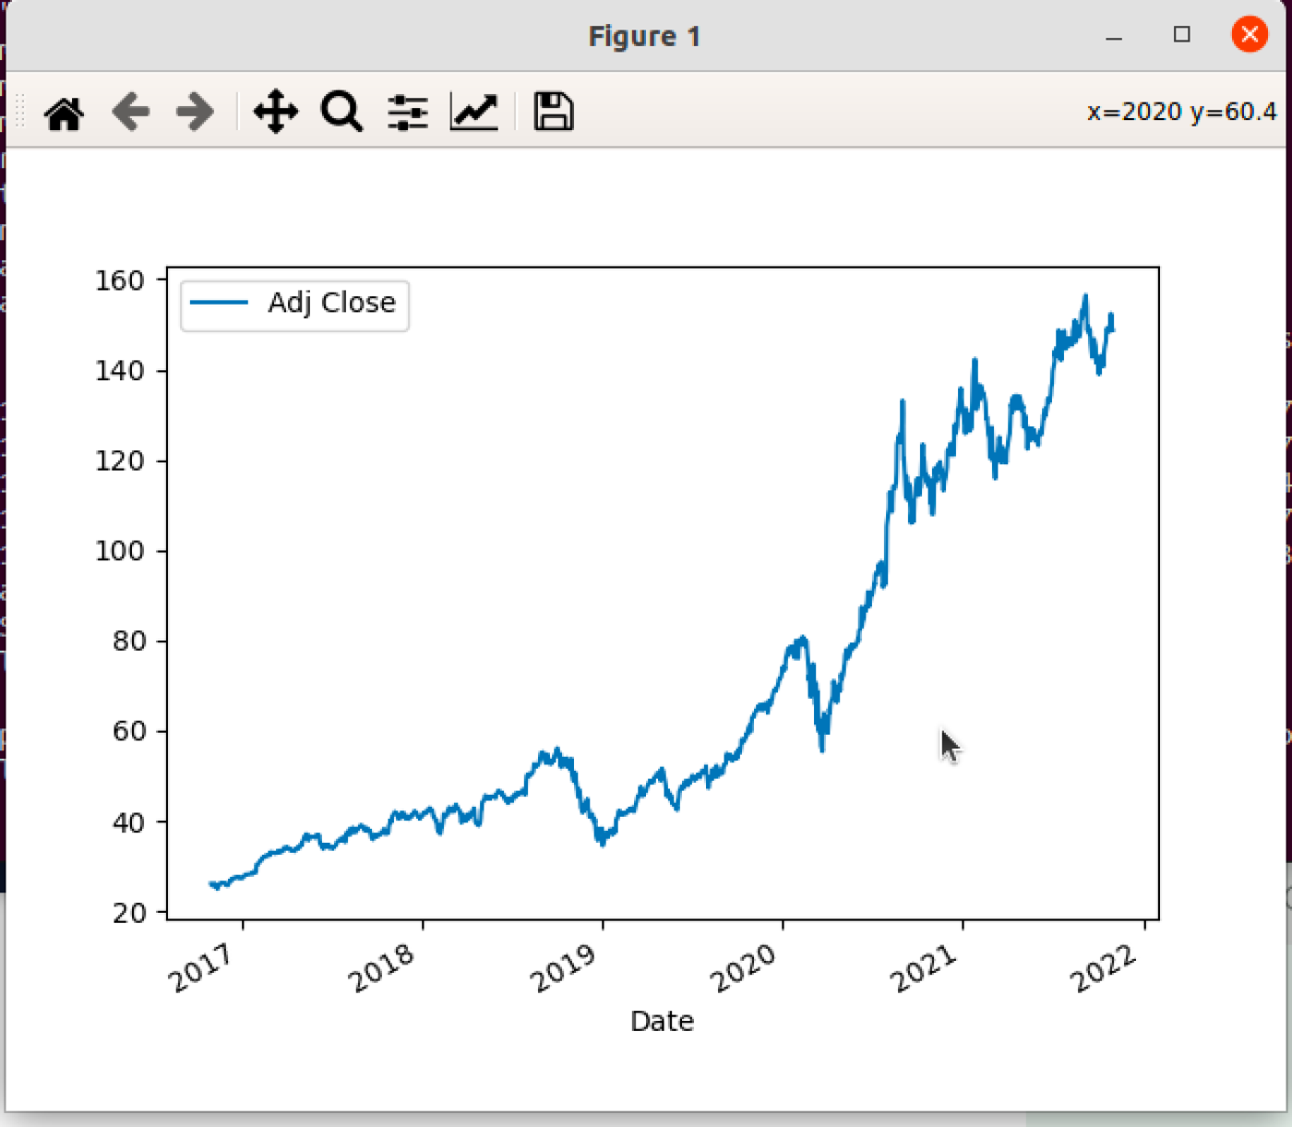Select the zoom to rectangle tool
1292x1127 pixels.
[x=341, y=113]
